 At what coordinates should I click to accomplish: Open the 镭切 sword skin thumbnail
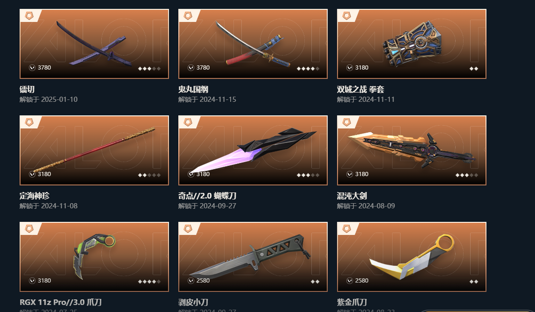[x=94, y=44]
